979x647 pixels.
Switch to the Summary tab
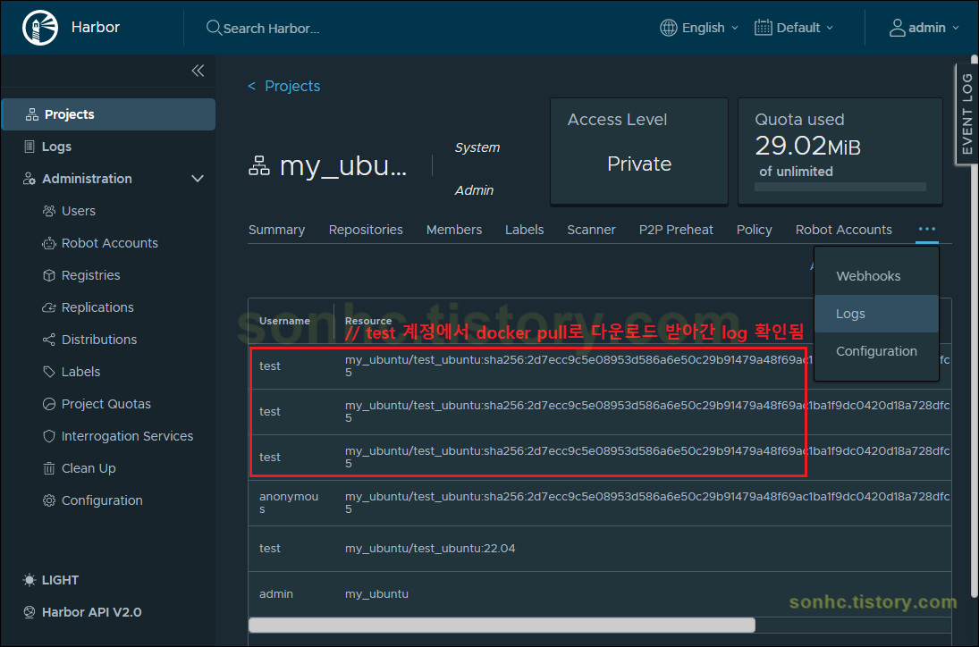276,231
